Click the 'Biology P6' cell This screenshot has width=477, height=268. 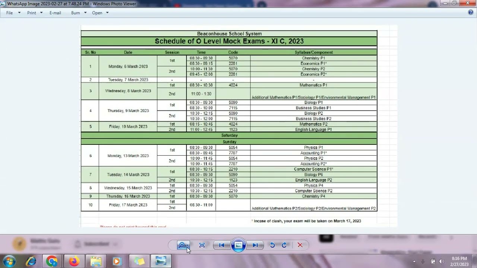tap(313, 175)
